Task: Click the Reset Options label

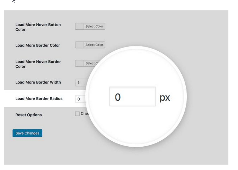Action: (28, 115)
